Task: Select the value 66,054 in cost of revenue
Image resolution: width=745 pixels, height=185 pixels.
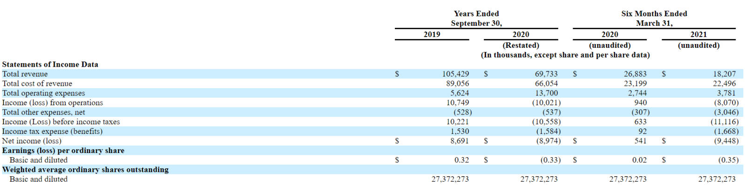Action: (546, 83)
